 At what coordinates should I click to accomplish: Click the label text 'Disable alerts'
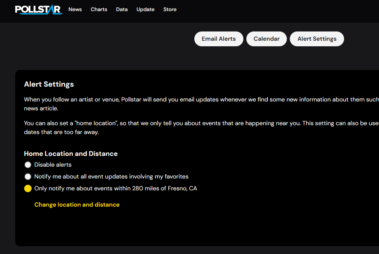[53, 165]
